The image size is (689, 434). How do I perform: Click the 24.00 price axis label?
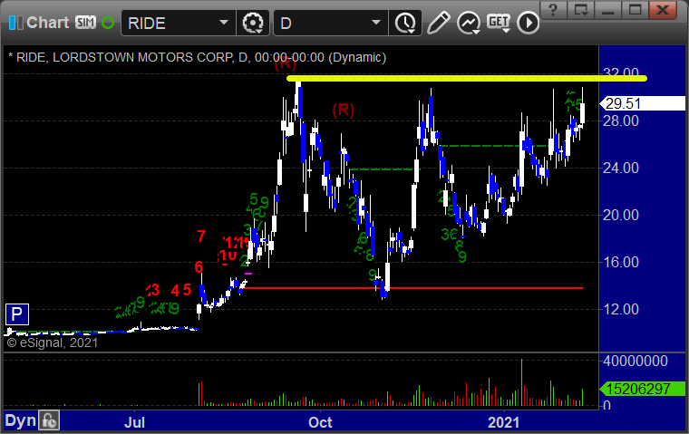pyautogui.click(x=620, y=168)
